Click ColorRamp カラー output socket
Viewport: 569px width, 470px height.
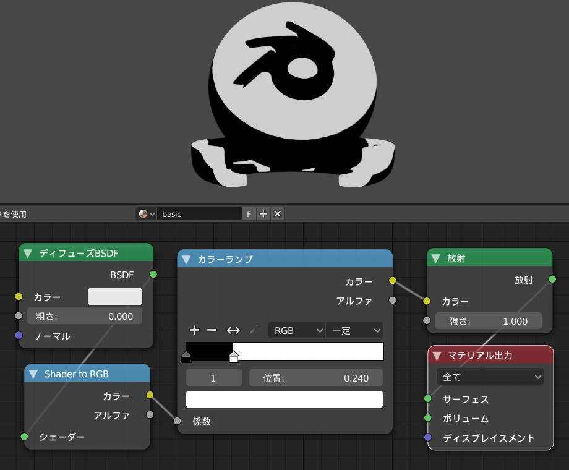pyautogui.click(x=393, y=281)
